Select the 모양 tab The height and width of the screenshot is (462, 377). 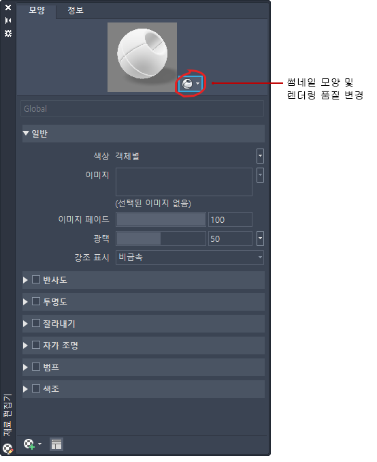pos(37,10)
